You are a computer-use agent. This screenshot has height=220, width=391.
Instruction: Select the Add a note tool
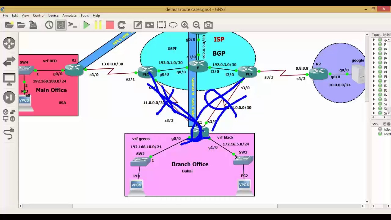point(138,25)
